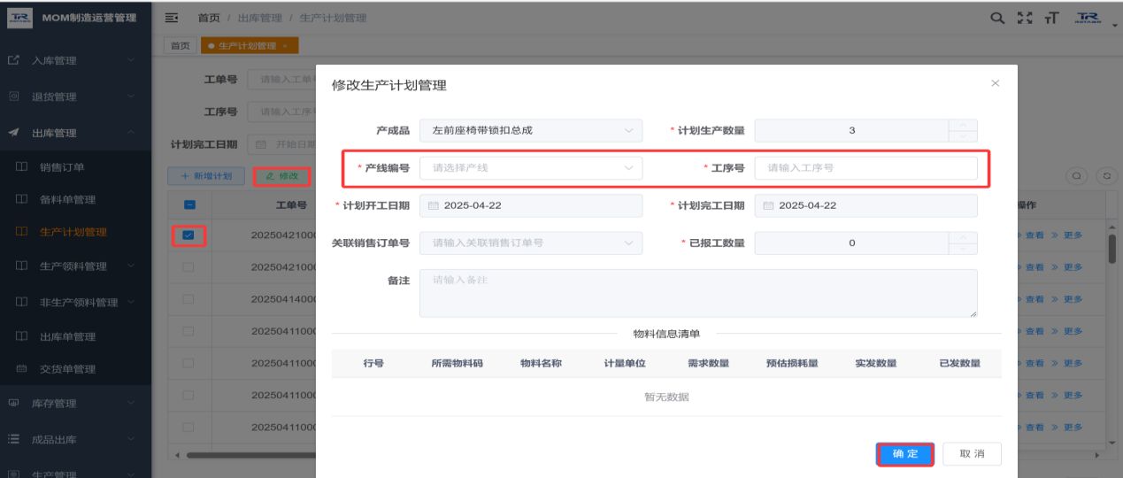Viewport: 1123px width, 478px height.
Task: Click calendar icon in 计划开工日期 field
Action: click(x=434, y=205)
